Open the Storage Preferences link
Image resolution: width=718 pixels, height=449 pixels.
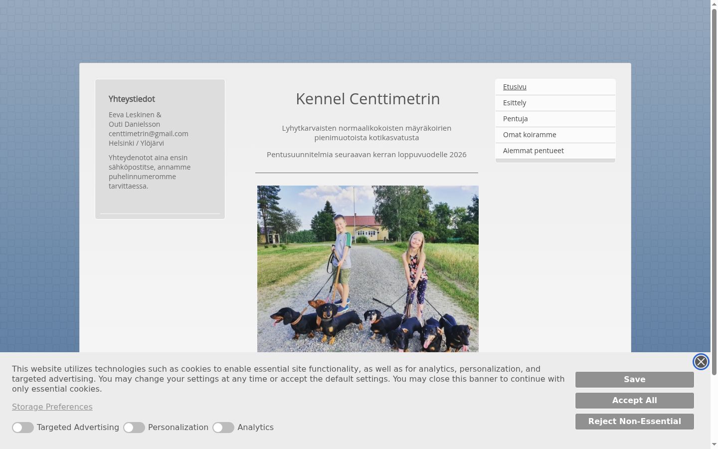[52, 407]
